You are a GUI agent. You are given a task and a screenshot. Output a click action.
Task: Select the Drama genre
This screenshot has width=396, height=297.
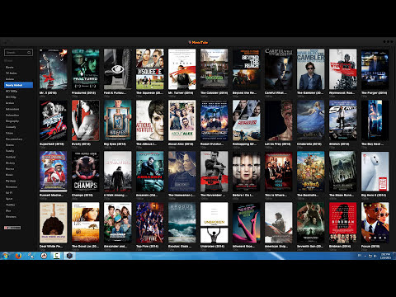coord(10,145)
